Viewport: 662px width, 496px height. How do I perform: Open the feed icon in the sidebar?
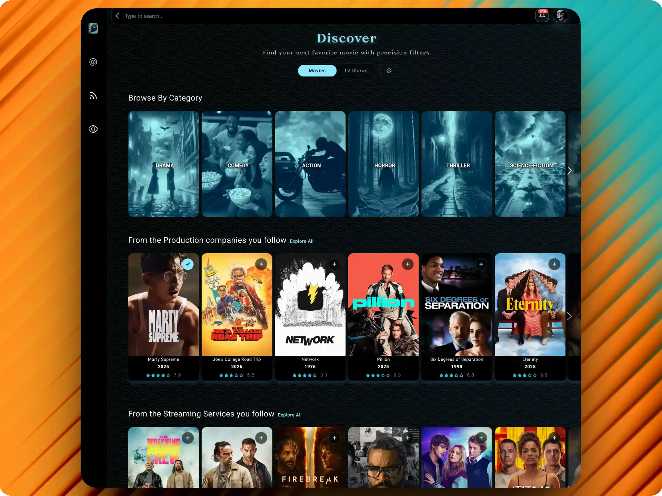click(x=93, y=96)
